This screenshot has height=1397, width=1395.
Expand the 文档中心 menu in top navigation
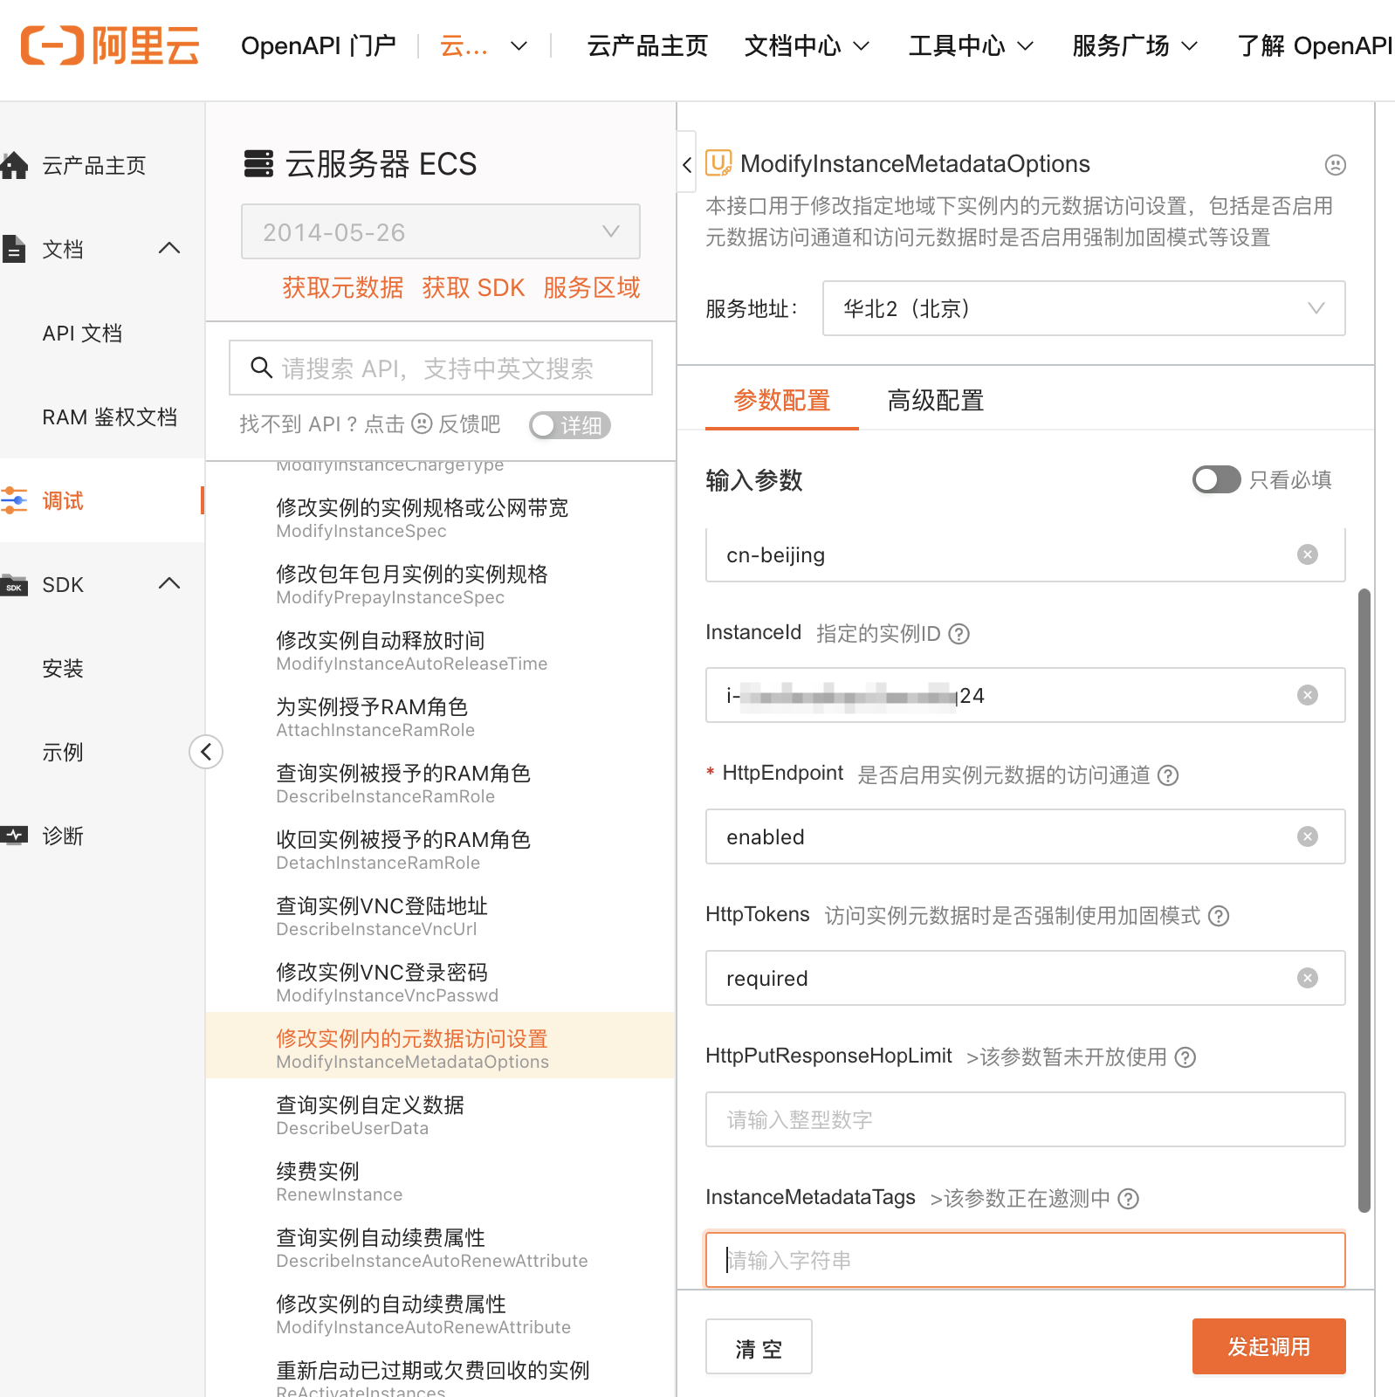(806, 45)
